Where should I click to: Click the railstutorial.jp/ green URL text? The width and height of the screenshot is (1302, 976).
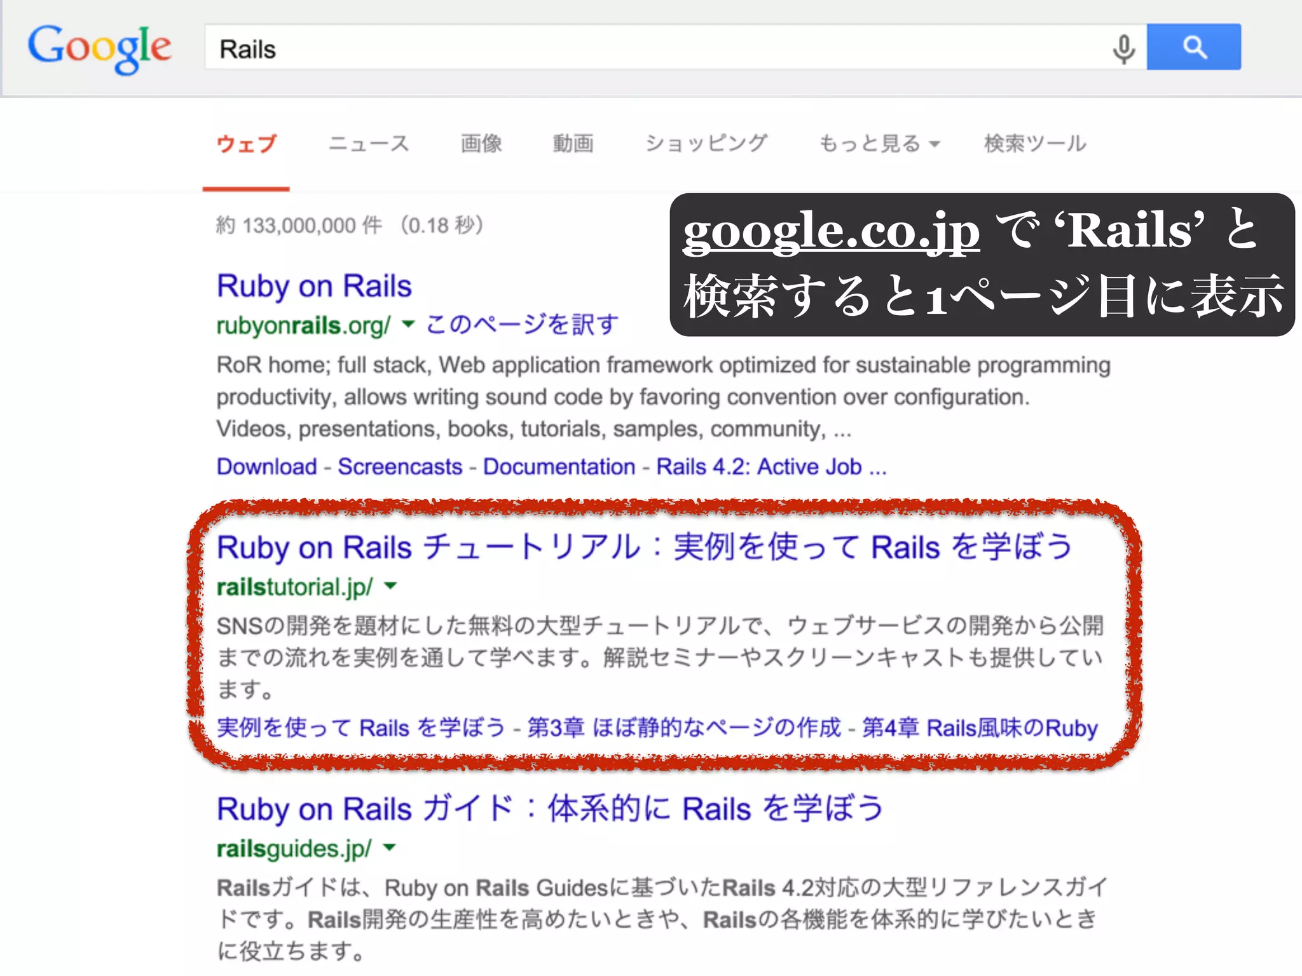coord(294,586)
